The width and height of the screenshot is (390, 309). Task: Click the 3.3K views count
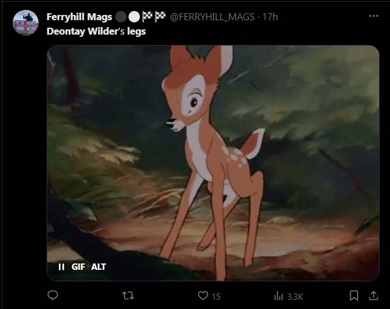(295, 296)
